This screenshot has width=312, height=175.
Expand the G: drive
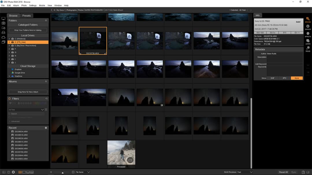9,52
